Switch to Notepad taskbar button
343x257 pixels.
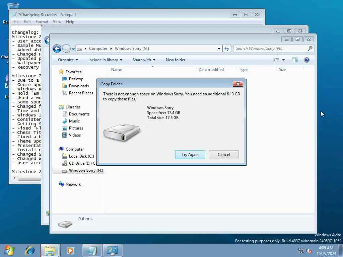[x=92, y=250]
